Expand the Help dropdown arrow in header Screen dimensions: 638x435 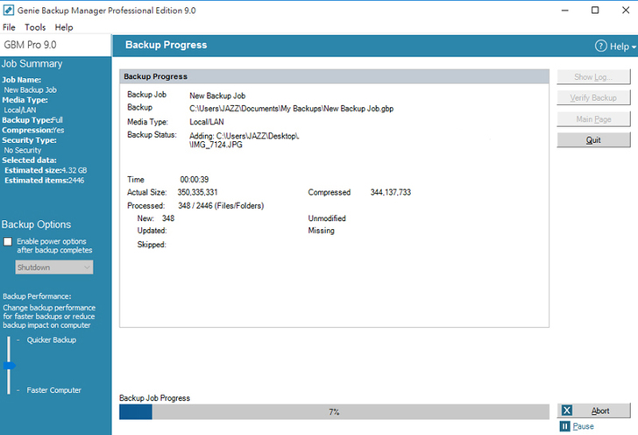[x=633, y=46]
